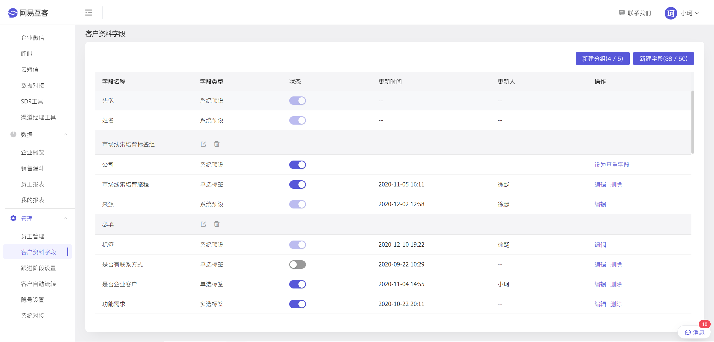Image resolution: width=714 pixels, height=342 pixels.
Task: Toggle the 公司 status switch
Action: [x=297, y=165]
